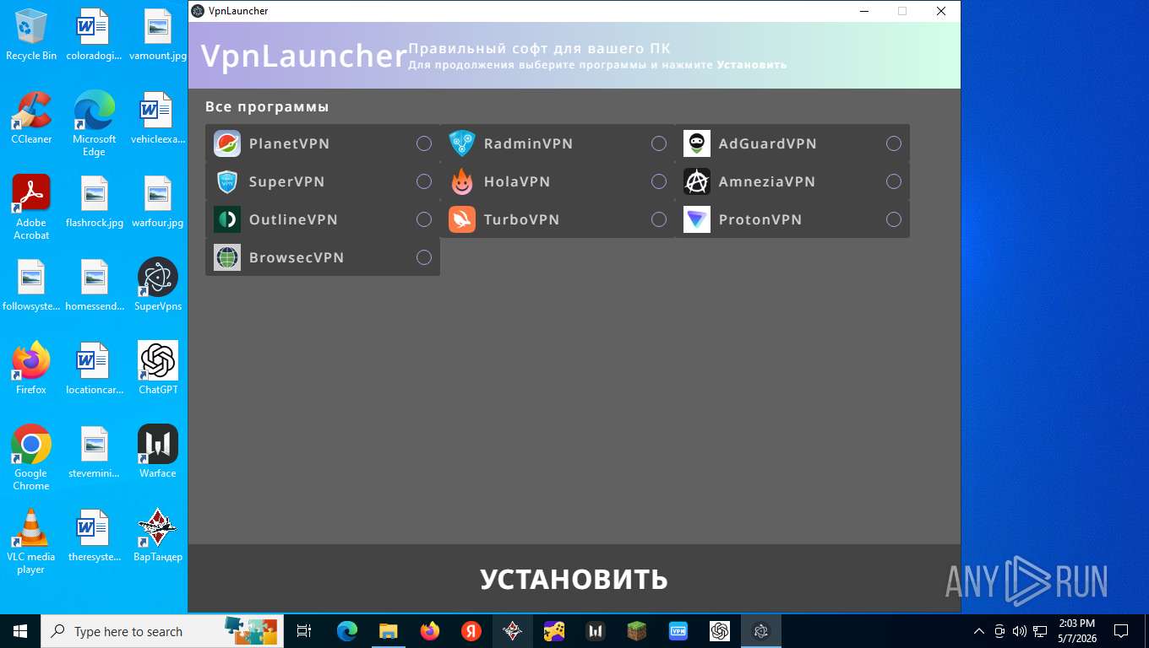1149x648 pixels.
Task: Click the Все программы heading
Action: 267,107
